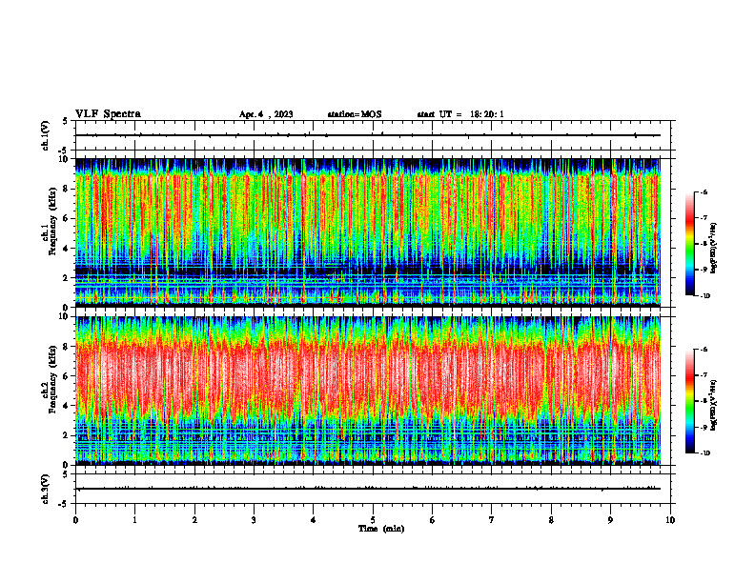Click the "ch.1(V)" axis label of top waveform
755x583 pixels.
pyautogui.click(x=46, y=135)
